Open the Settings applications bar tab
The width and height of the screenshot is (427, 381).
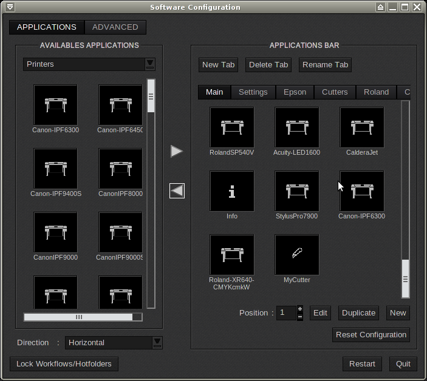[253, 92]
